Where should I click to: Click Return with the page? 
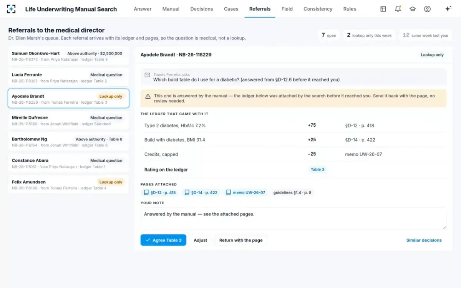point(241,240)
